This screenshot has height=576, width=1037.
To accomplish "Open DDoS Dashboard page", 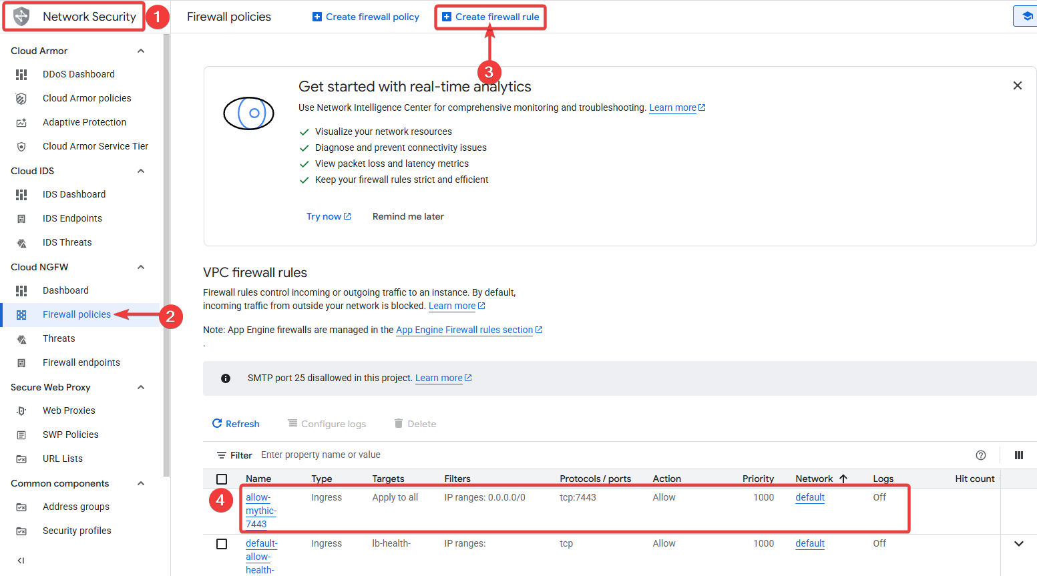I will (x=79, y=74).
